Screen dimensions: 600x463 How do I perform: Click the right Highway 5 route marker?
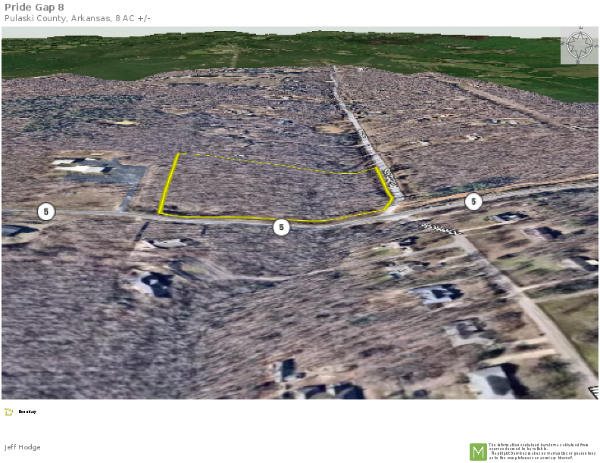pyautogui.click(x=473, y=201)
